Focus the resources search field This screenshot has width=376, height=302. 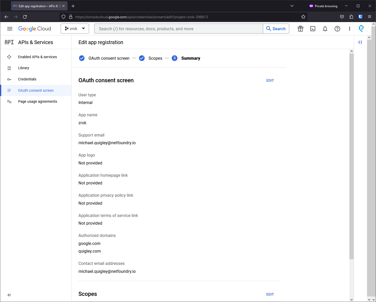[179, 29]
